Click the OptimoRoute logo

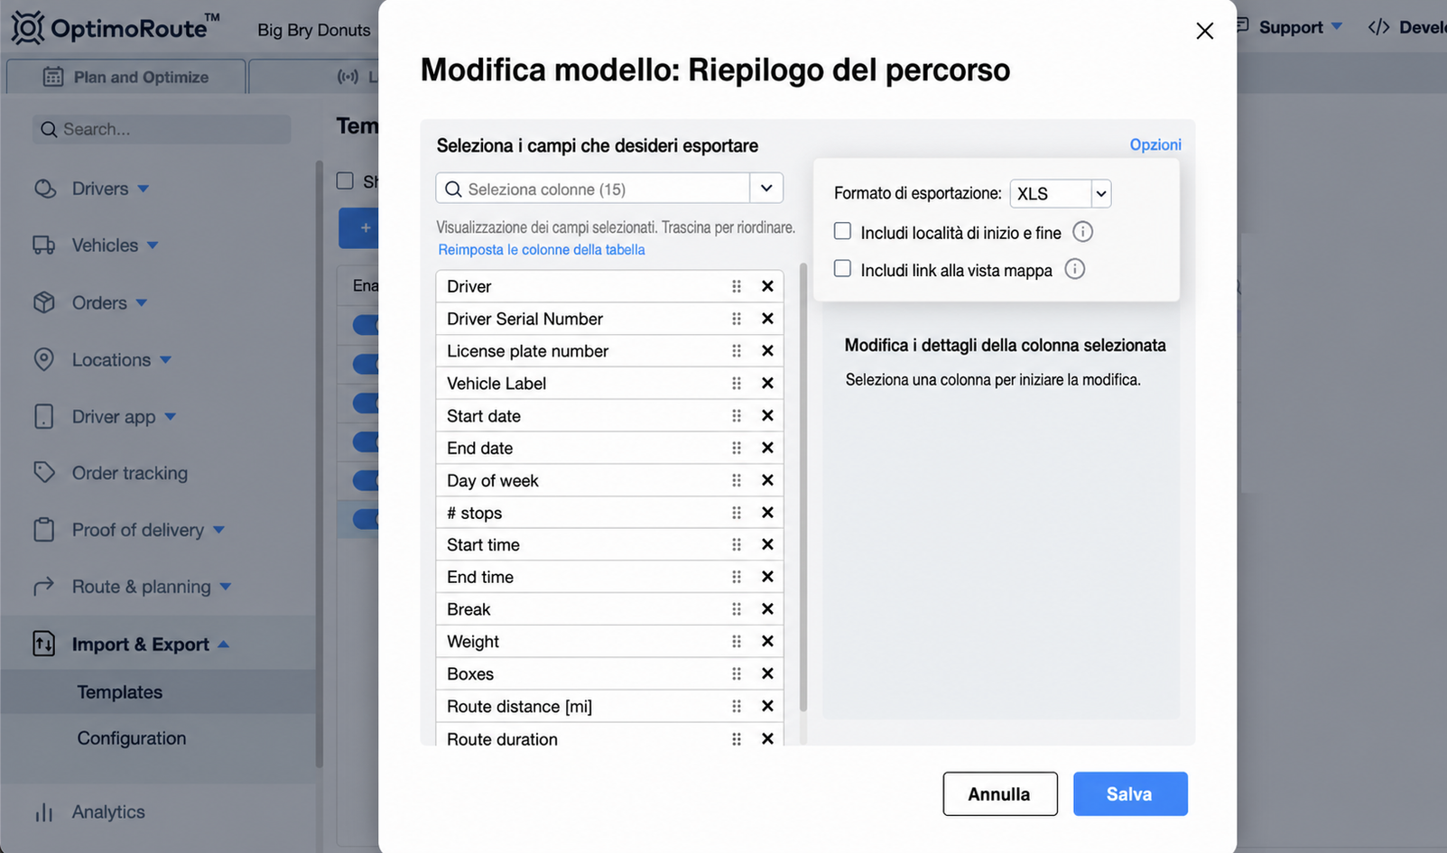(x=116, y=27)
